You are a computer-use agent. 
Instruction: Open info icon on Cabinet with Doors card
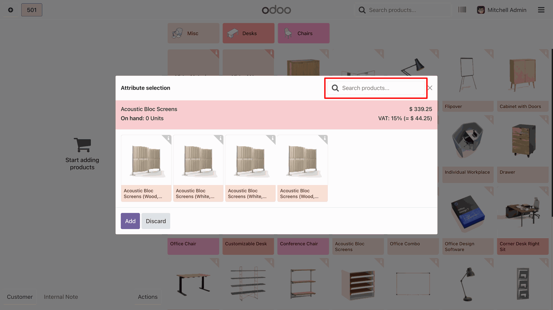pos(546,52)
